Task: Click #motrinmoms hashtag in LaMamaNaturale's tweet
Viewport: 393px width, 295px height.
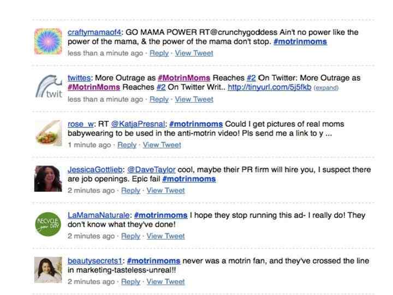Action: point(160,215)
